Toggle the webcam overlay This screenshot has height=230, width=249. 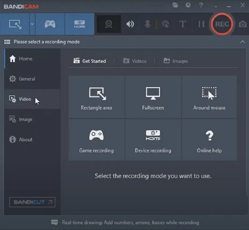108,24
